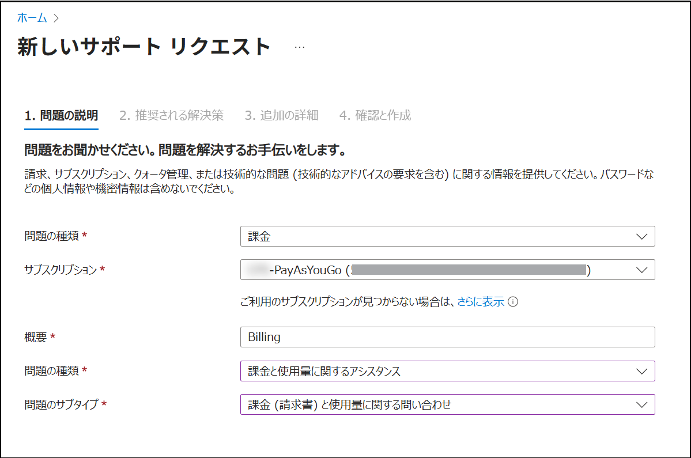
Task: Click the chevron arrow of the 課金 dropdown
Action: point(641,236)
